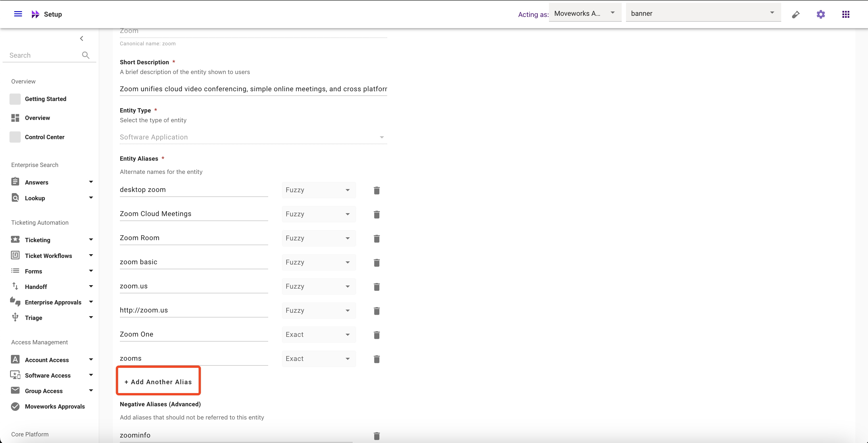Change 'zooms' match type from Exact
Viewport: 868px width, 443px height.
pyautogui.click(x=318, y=359)
